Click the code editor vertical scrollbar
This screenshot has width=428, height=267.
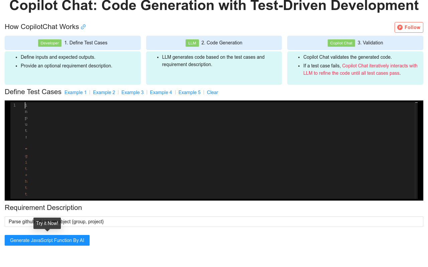click(416, 150)
